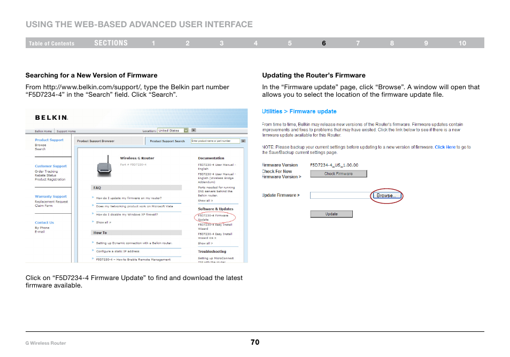The image size is (510, 357).
Task: Click E-mail contact link
Action: (x=40, y=231)
